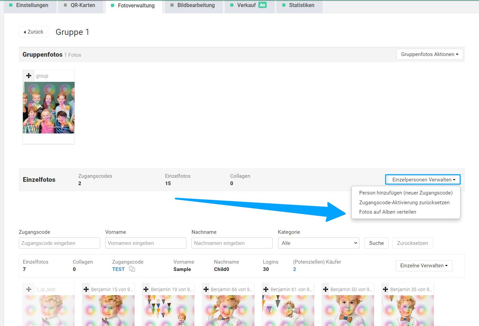The width and height of the screenshot is (479, 326).
Task: Click move icon on Benjamin 61 photo
Action: click(x=266, y=289)
